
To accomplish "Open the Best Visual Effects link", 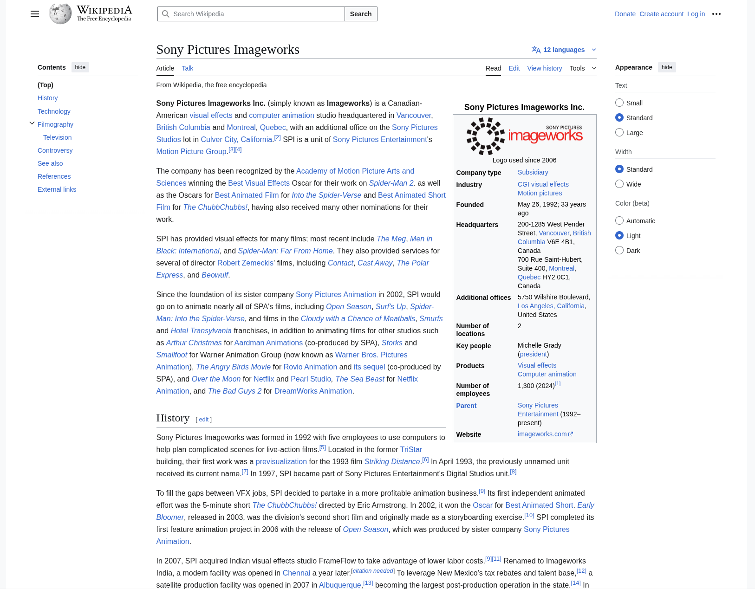I will 259,183.
